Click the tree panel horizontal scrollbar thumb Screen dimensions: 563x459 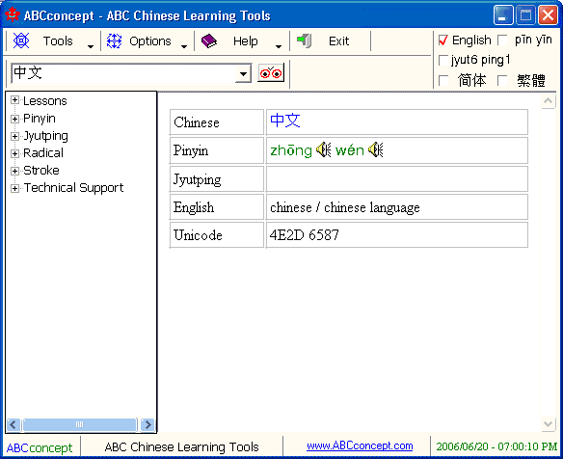pyautogui.click(x=80, y=424)
